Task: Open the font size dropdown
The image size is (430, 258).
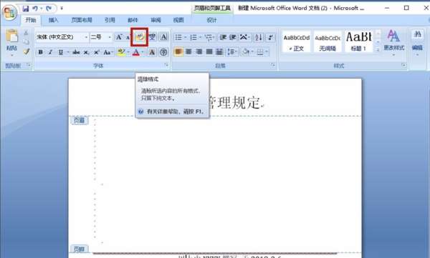Action: [x=110, y=37]
